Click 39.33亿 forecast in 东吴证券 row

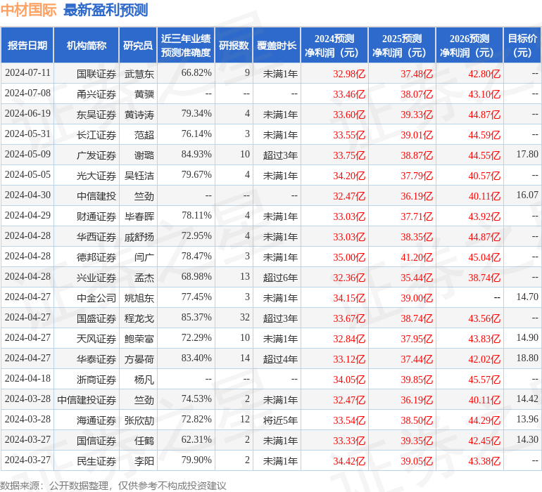click(417, 115)
